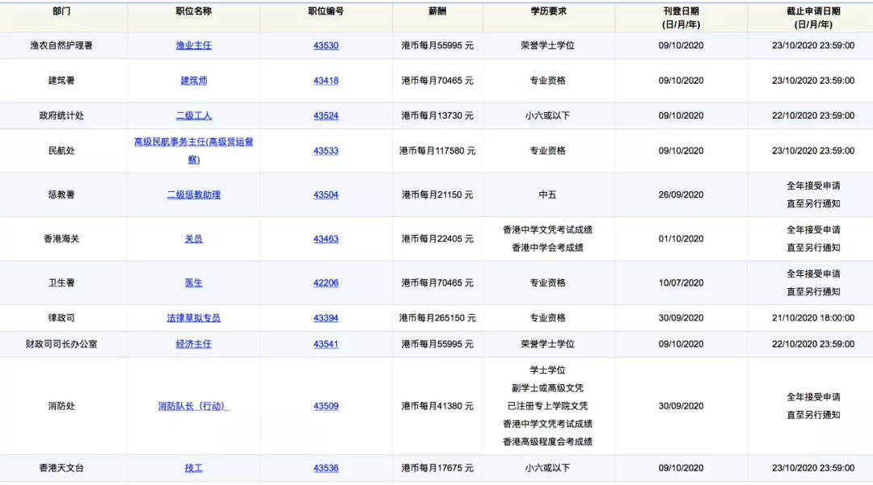The width and height of the screenshot is (873, 485).
Task: Click job number 42206 link
Action: (326, 283)
